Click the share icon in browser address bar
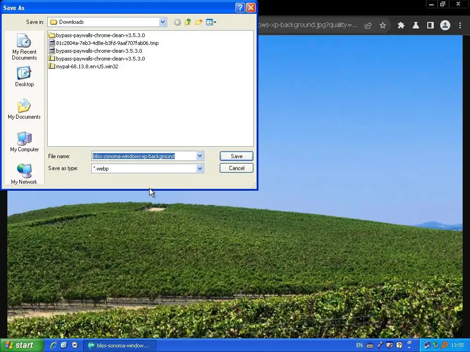Screen dimensions: 470x352 click(x=368, y=26)
